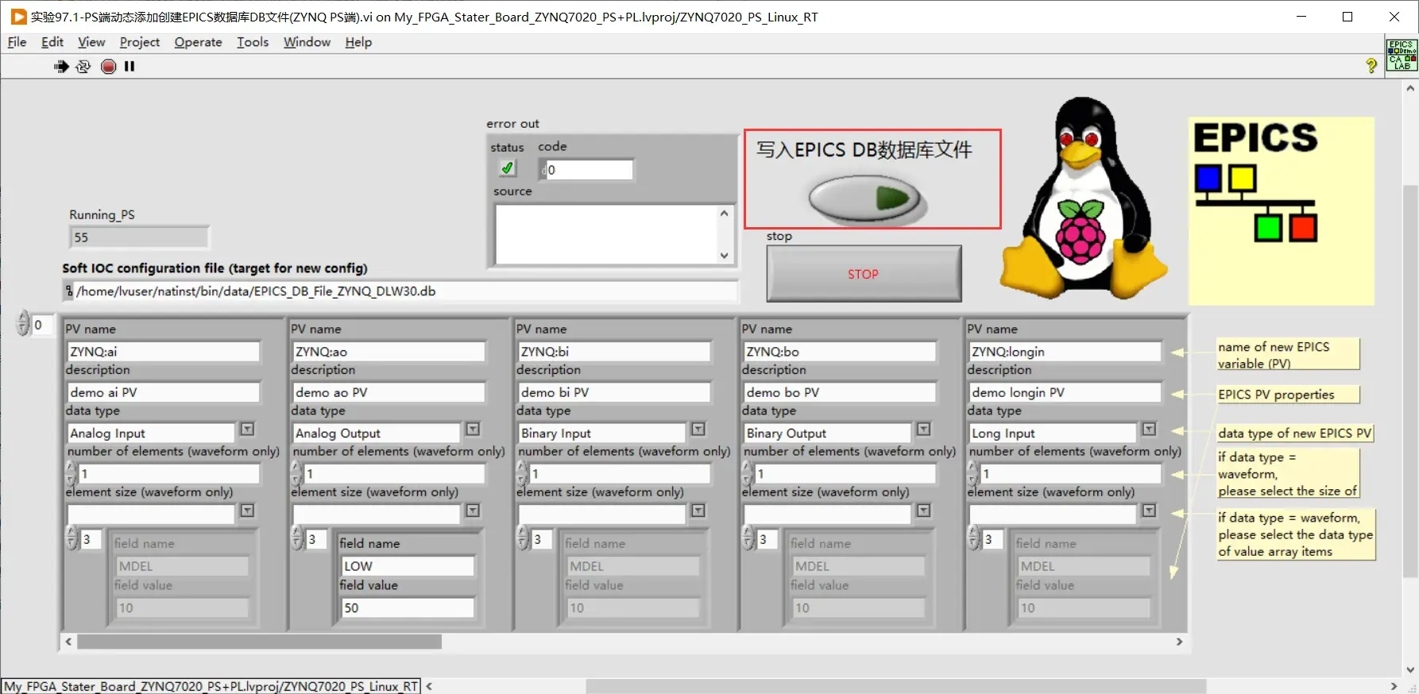Click the demo ao PV description field
This screenshot has width=1419, height=694.
click(x=389, y=392)
